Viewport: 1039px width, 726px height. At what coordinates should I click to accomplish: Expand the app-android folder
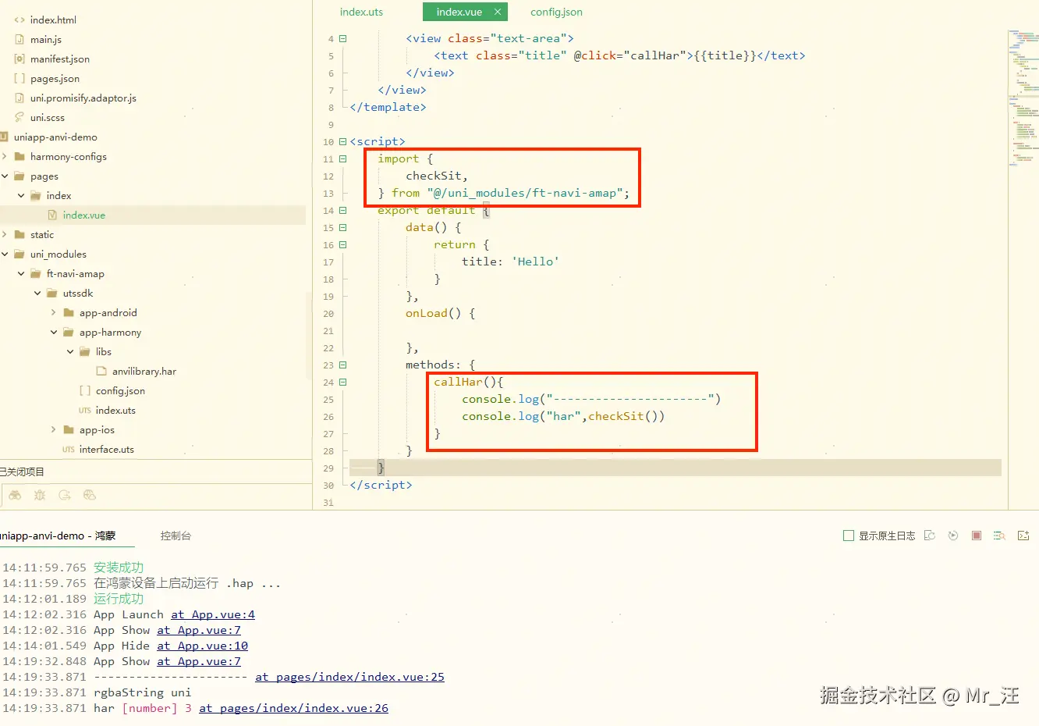click(x=53, y=313)
